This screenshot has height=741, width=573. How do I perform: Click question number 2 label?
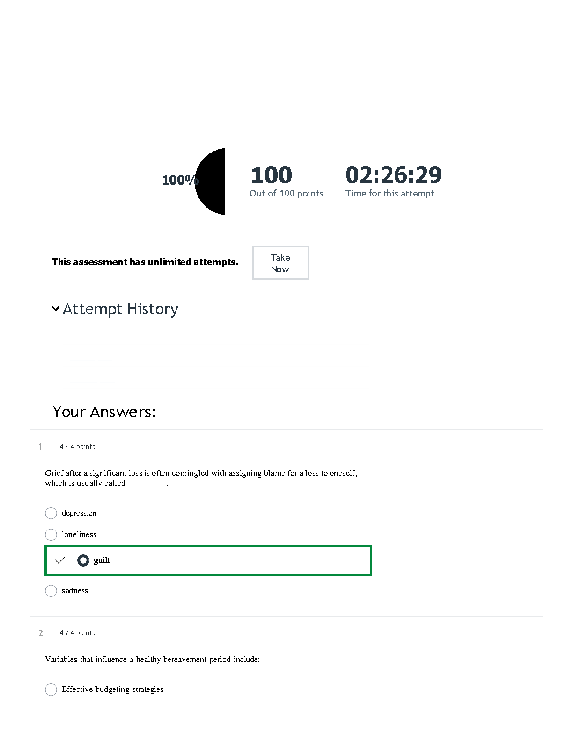click(41, 633)
